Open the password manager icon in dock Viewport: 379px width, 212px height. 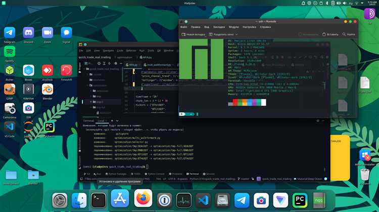click(x=164, y=200)
